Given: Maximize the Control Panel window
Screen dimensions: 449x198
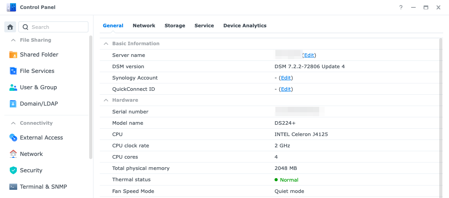Looking at the screenshot, I should tap(426, 8).
